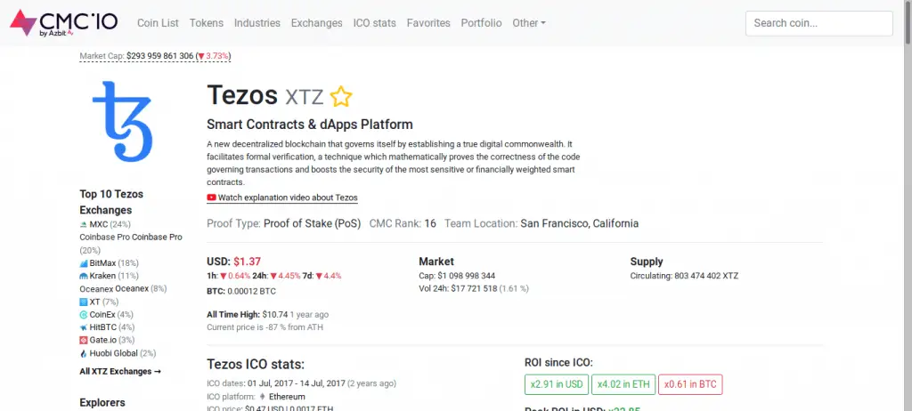Click the HitBTC exchange icon
The width and height of the screenshot is (912, 411).
[x=83, y=327]
